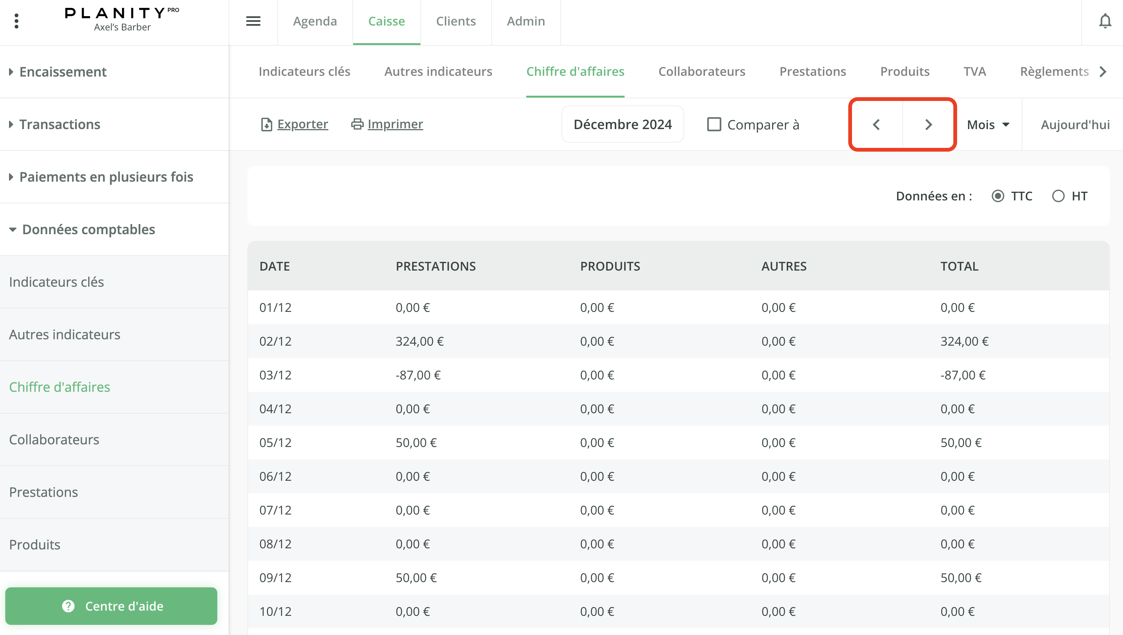Switch to the Agenda tab

[315, 21]
